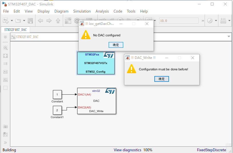Image resolution: width=233 pixels, height=153 pixels.
Task: Open the Tools menu
Action: pyautogui.click(x=131, y=11)
